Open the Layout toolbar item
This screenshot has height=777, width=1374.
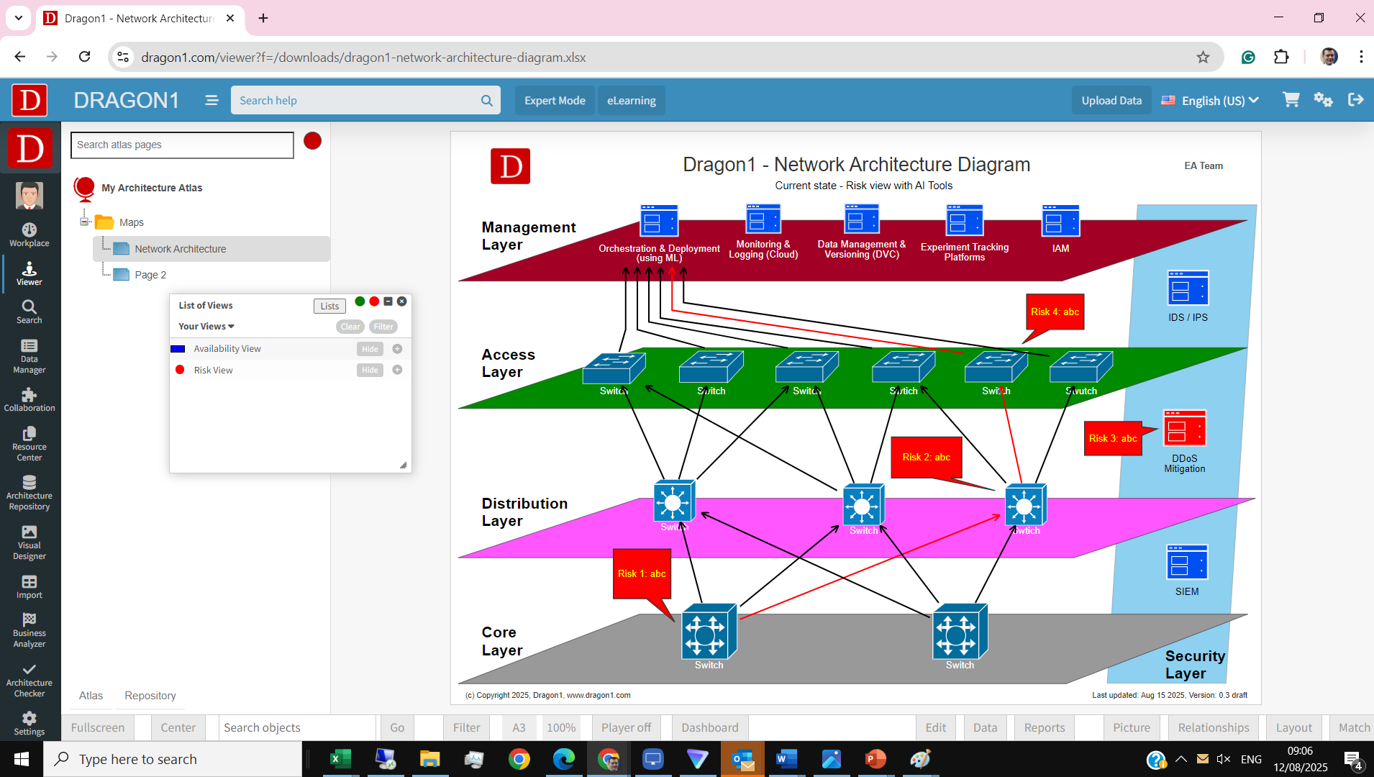pos(1294,727)
